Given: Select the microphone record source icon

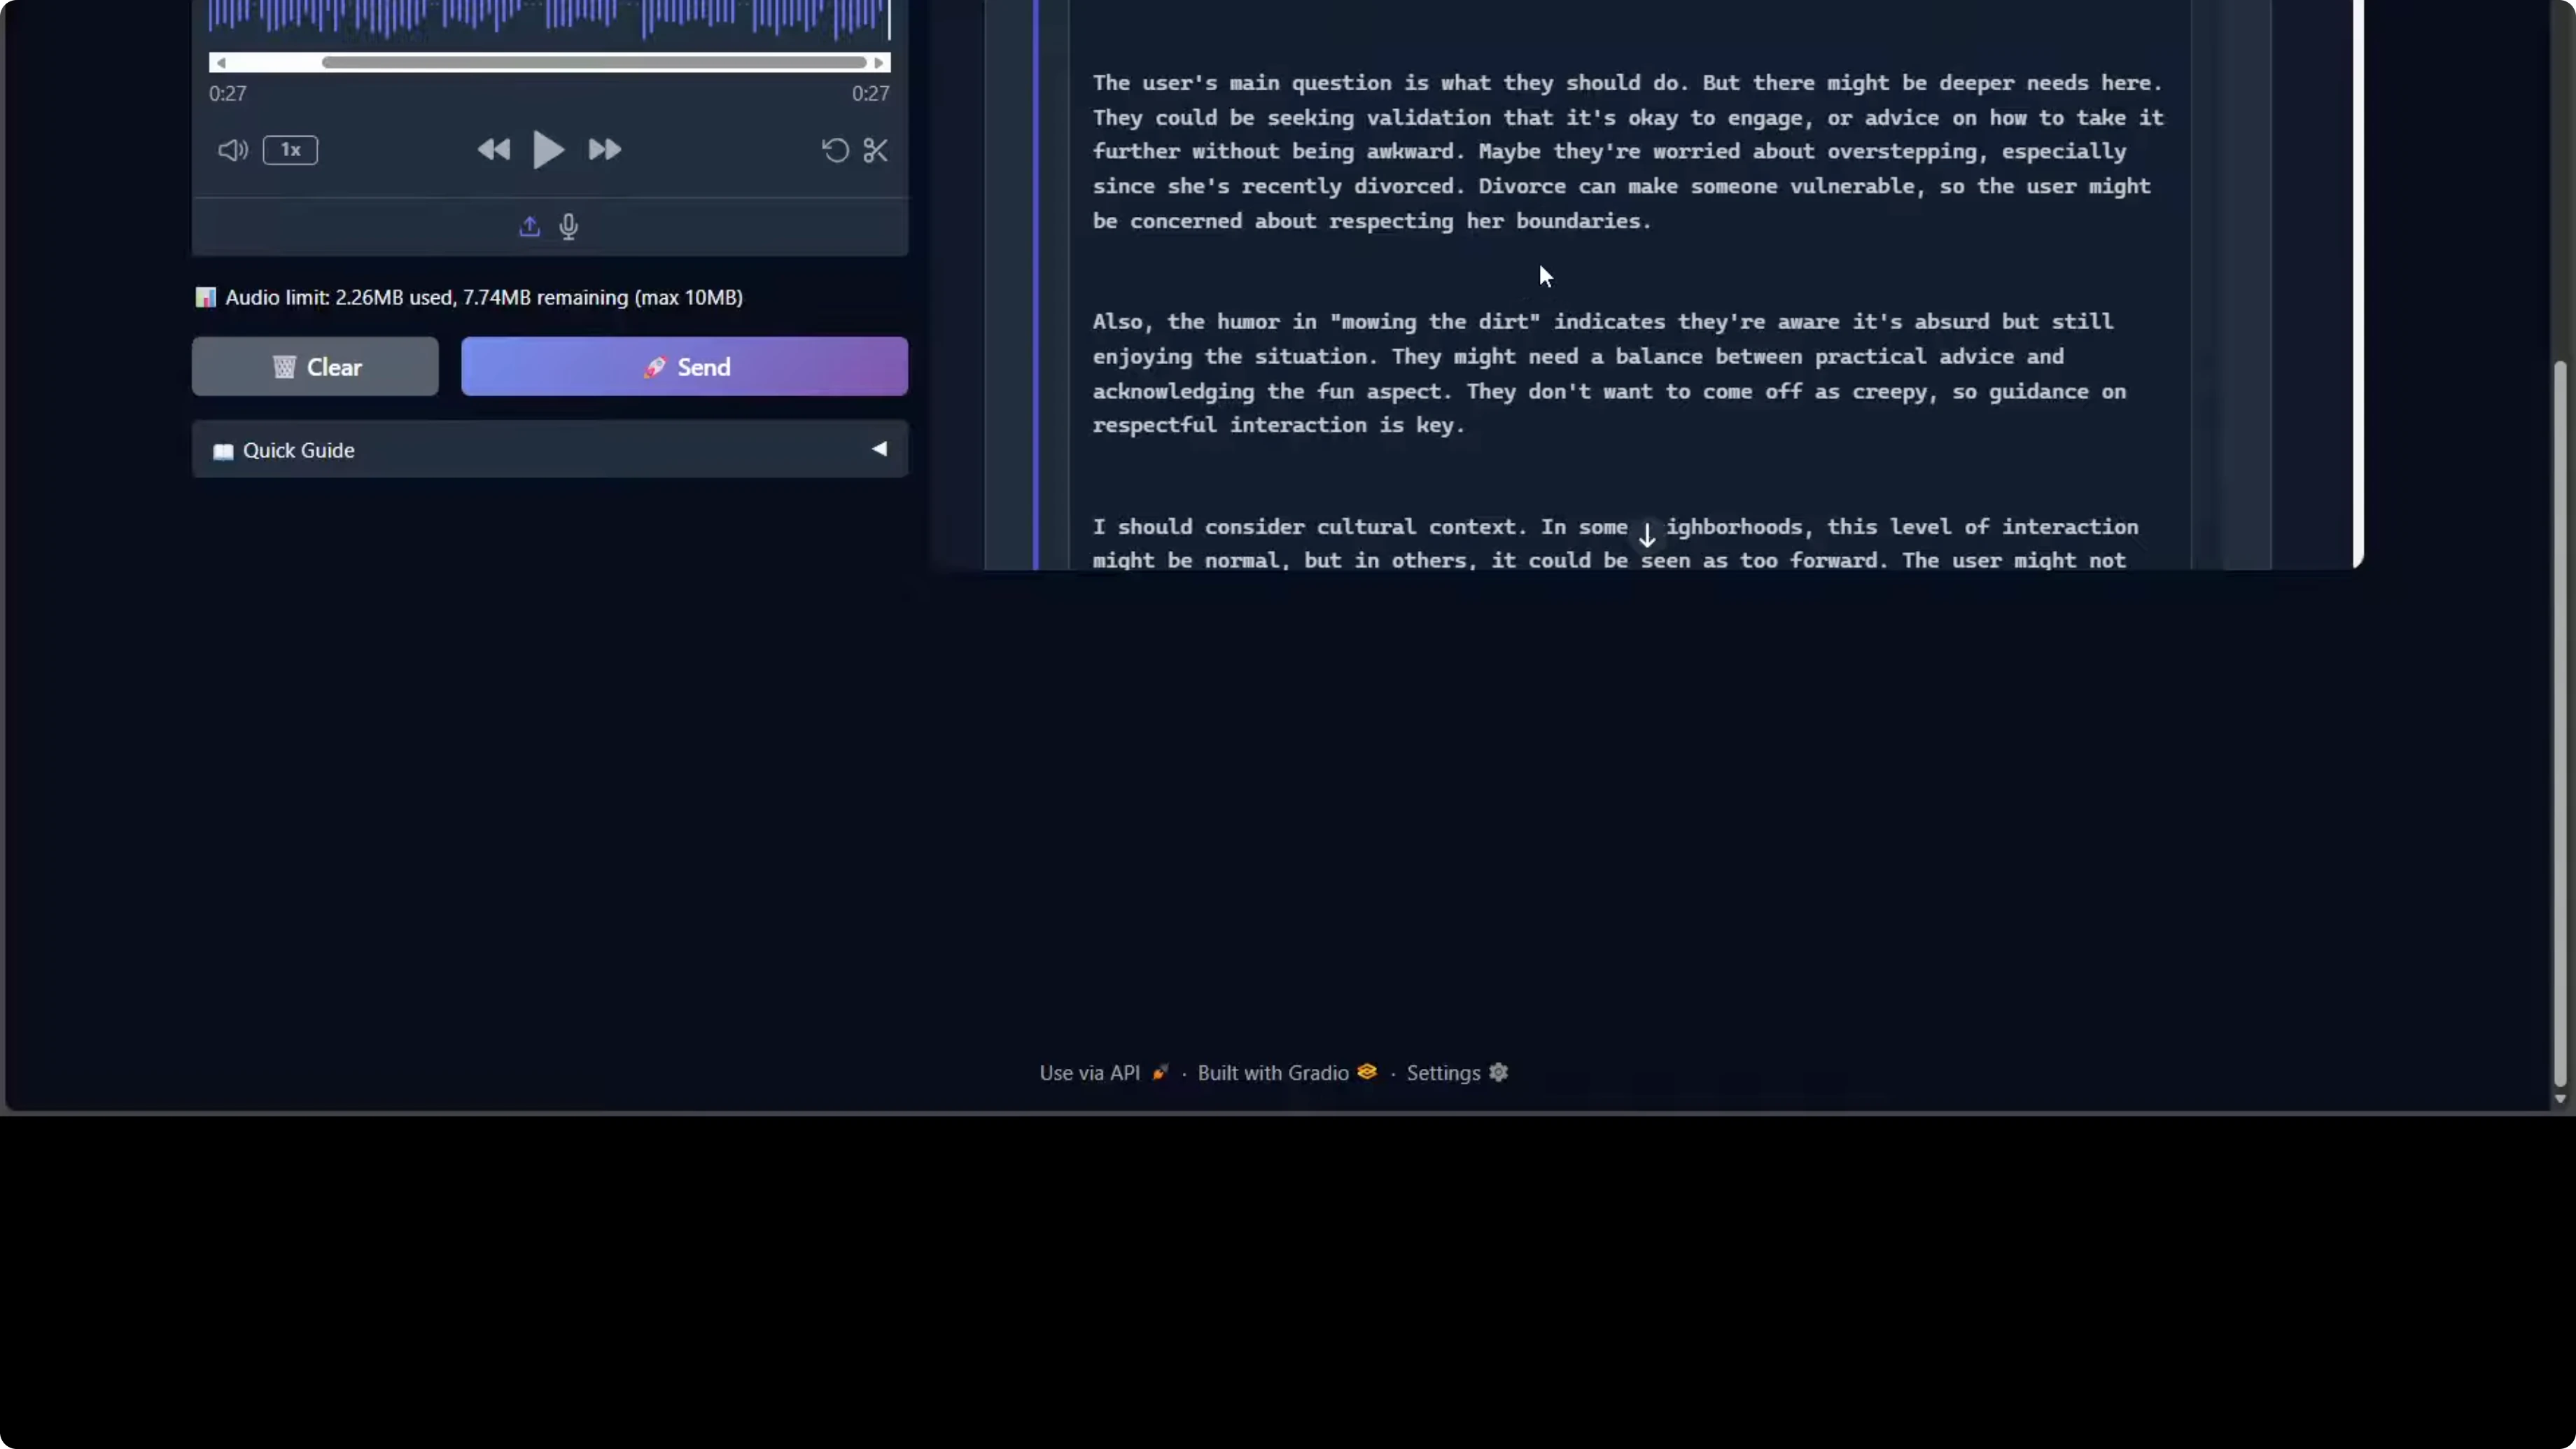Looking at the screenshot, I should (569, 227).
